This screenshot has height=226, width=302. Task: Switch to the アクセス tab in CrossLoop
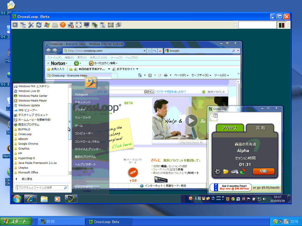(x=229, y=128)
